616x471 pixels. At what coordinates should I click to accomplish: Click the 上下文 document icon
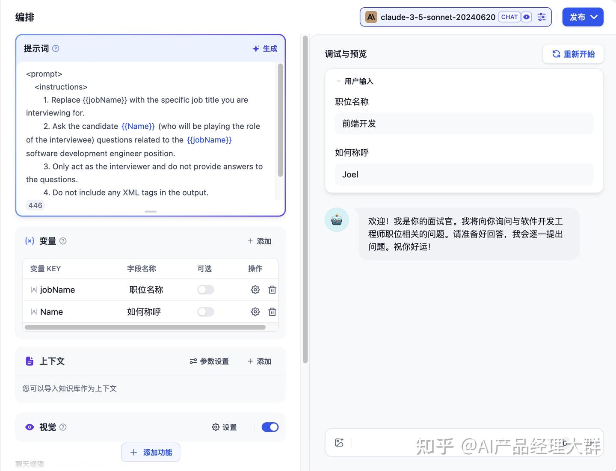tap(30, 361)
